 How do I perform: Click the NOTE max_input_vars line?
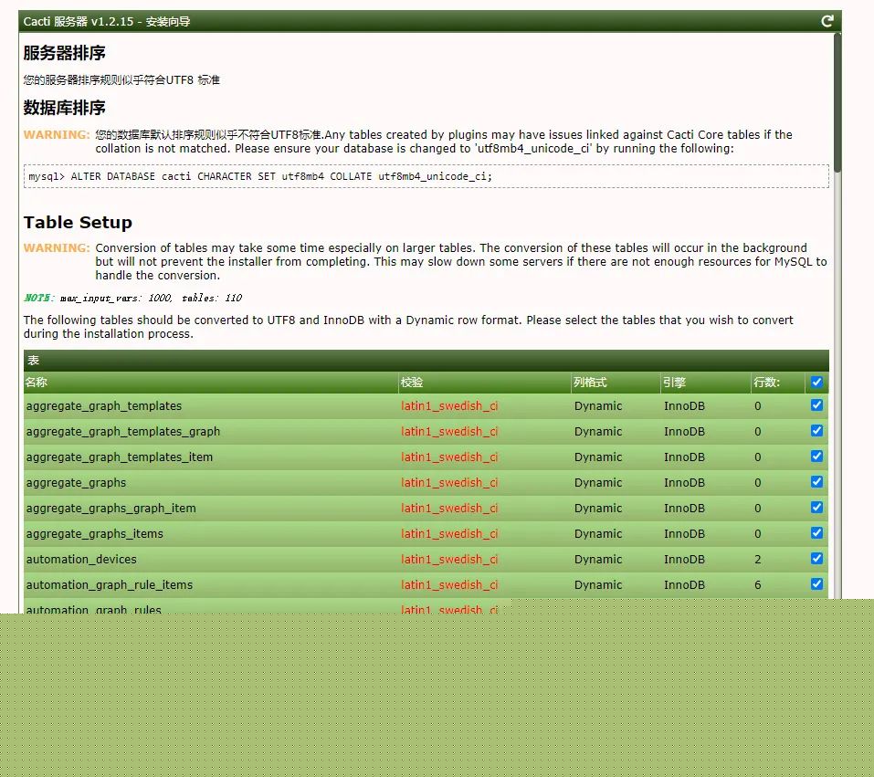[x=132, y=298]
